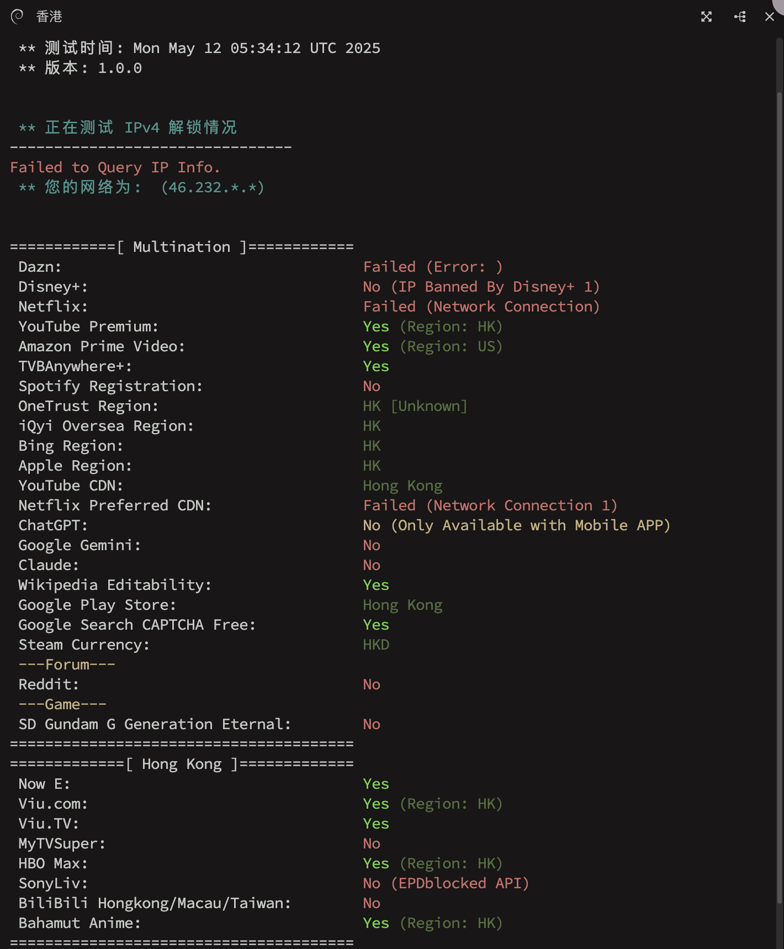Click the Multination section header
Image resolution: width=784 pixels, height=949 pixels.
[182, 247]
